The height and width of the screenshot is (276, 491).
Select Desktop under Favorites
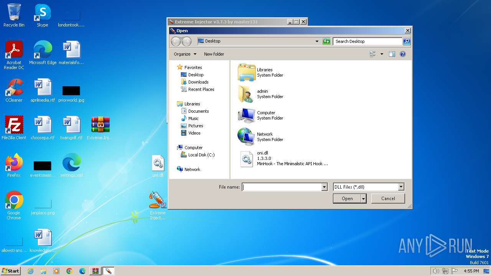pyautogui.click(x=196, y=75)
